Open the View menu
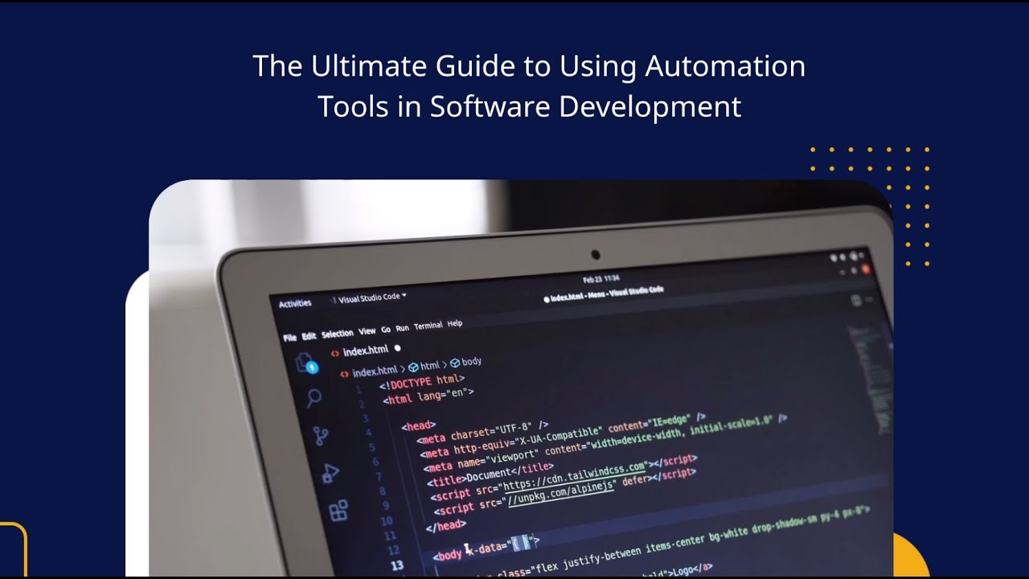The width and height of the screenshot is (1029, 579). pos(367,331)
